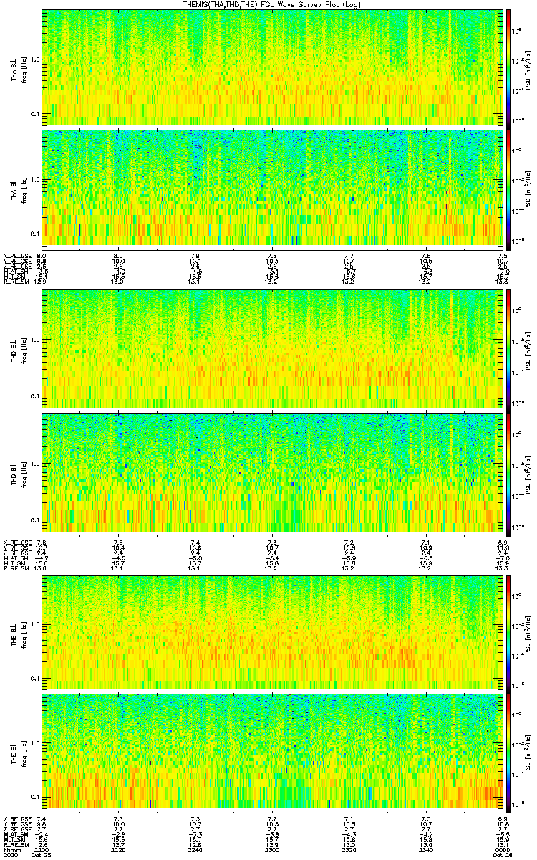Image resolution: width=537 pixels, height=860 pixels.
Task: Click the PSD color bar beside THE B-perpendicular
Action: tap(508, 633)
